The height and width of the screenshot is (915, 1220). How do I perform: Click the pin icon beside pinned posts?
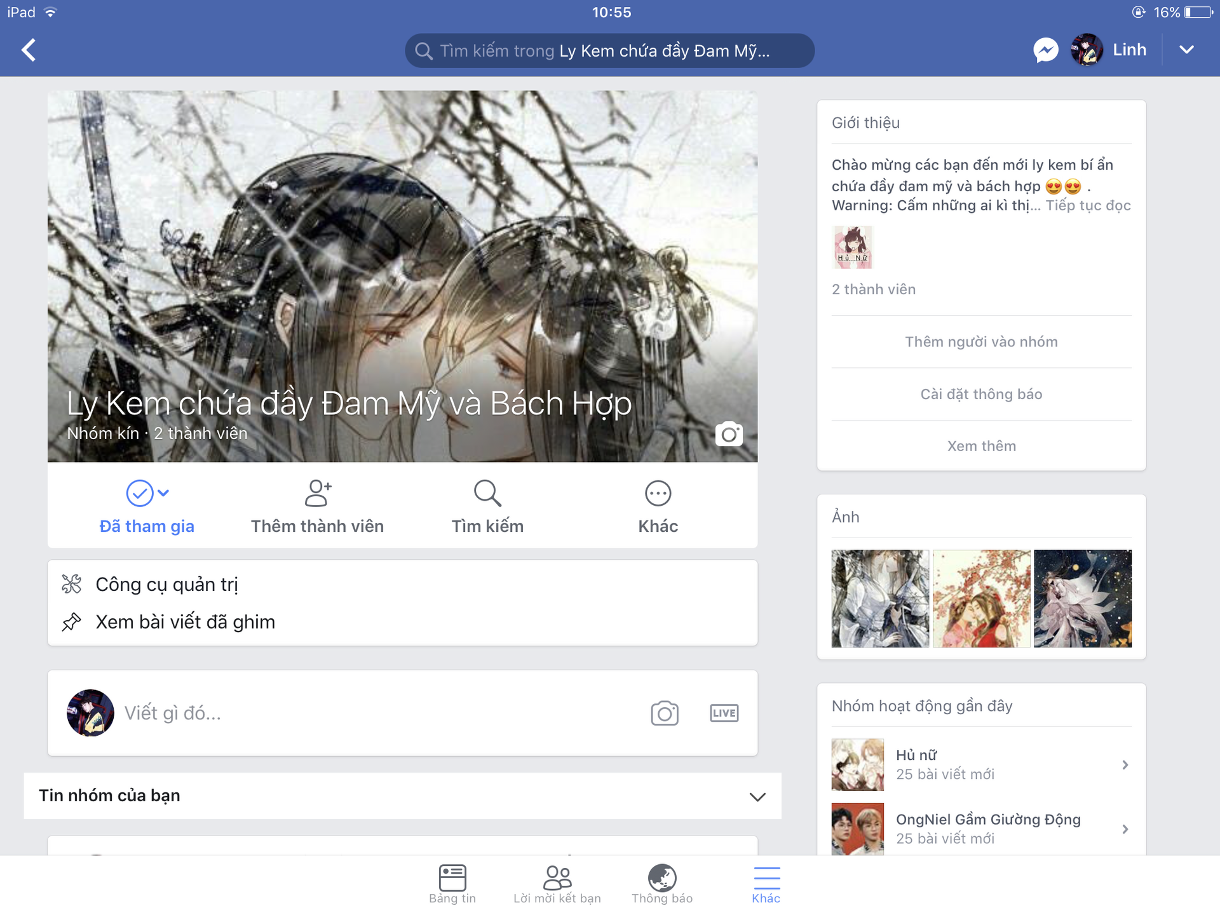pyautogui.click(x=71, y=621)
